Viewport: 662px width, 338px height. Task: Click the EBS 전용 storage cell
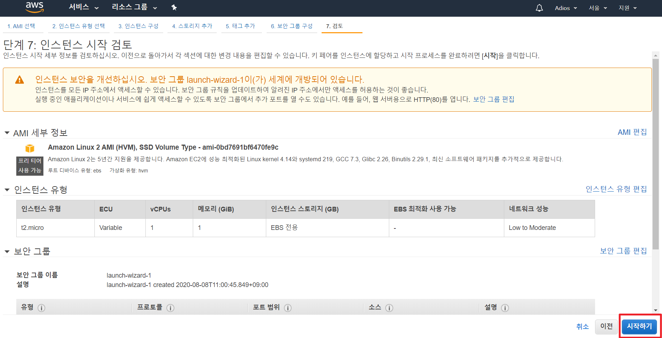[x=327, y=228]
